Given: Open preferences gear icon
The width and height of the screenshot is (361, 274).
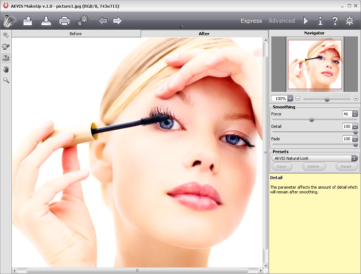Looking at the screenshot, I should (x=350, y=21).
